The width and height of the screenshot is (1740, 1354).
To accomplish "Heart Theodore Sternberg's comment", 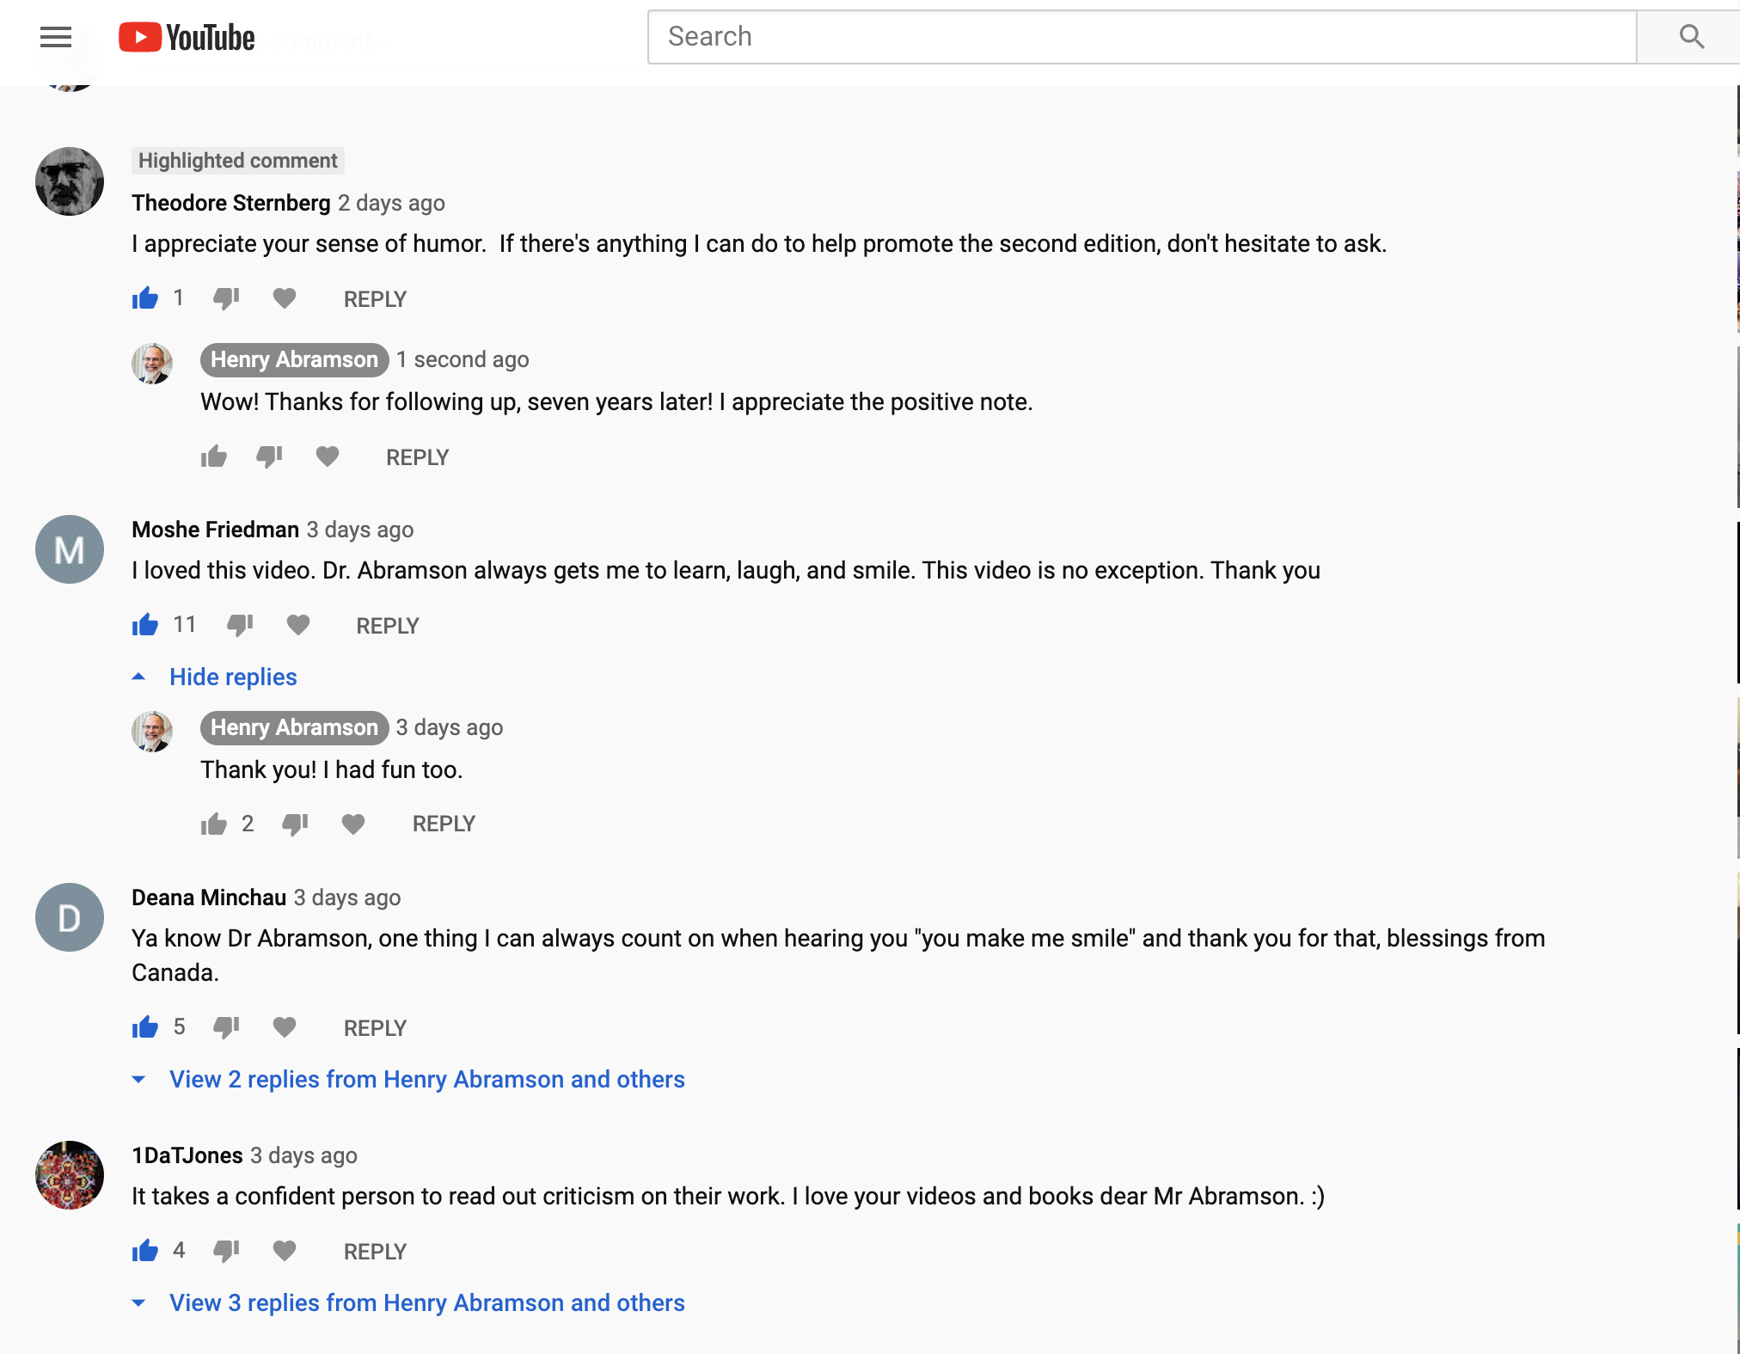I will click(285, 298).
